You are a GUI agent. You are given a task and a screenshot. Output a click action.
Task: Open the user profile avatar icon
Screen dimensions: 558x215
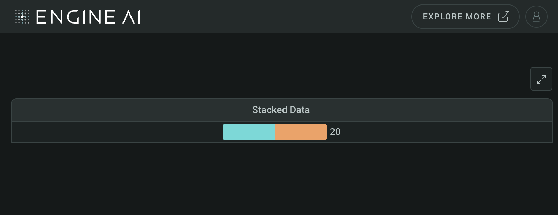(536, 17)
